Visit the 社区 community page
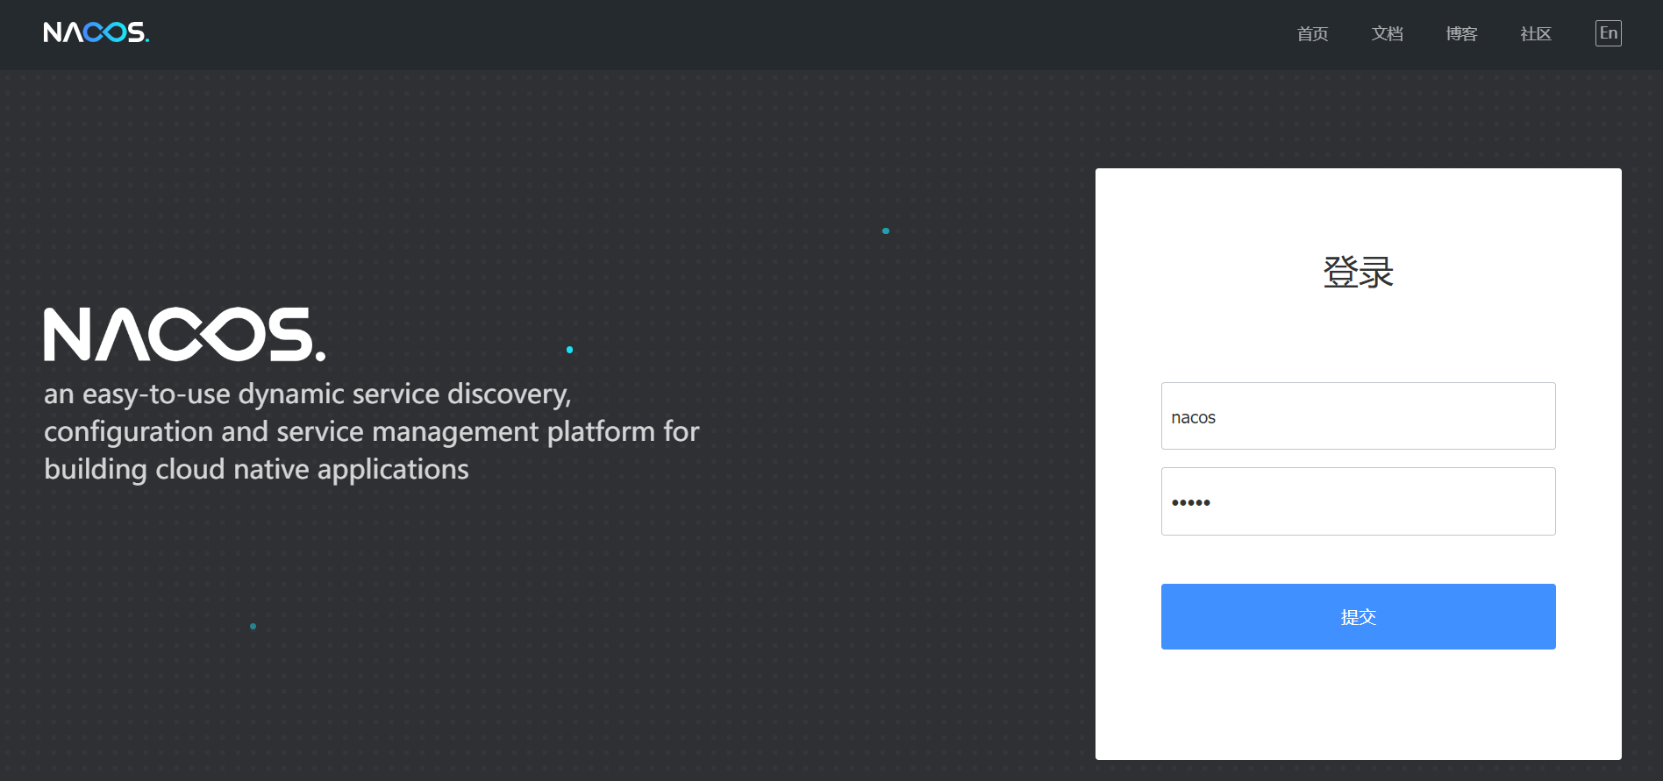Image resolution: width=1663 pixels, height=781 pixels. click(1536, 34)
